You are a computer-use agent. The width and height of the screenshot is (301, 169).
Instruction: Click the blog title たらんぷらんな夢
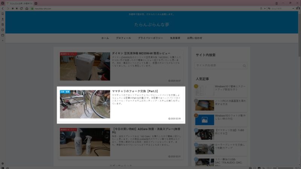pos(152,24)
